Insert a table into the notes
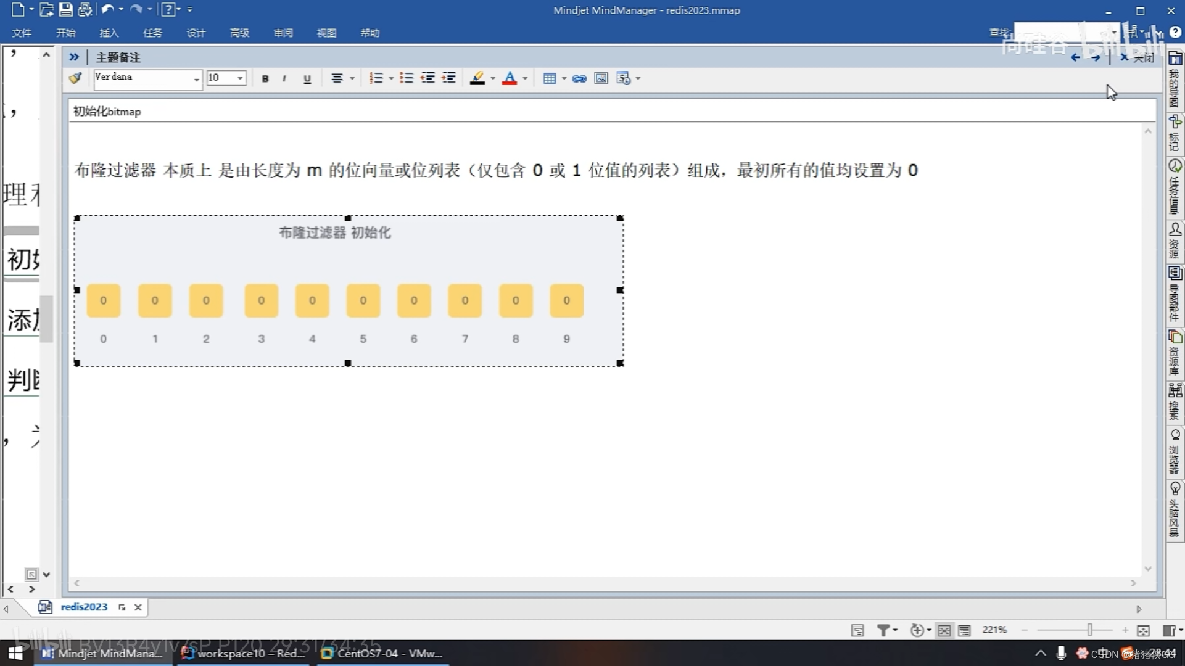The height and width of the screenshot is (666, 1185). point(550,78)
